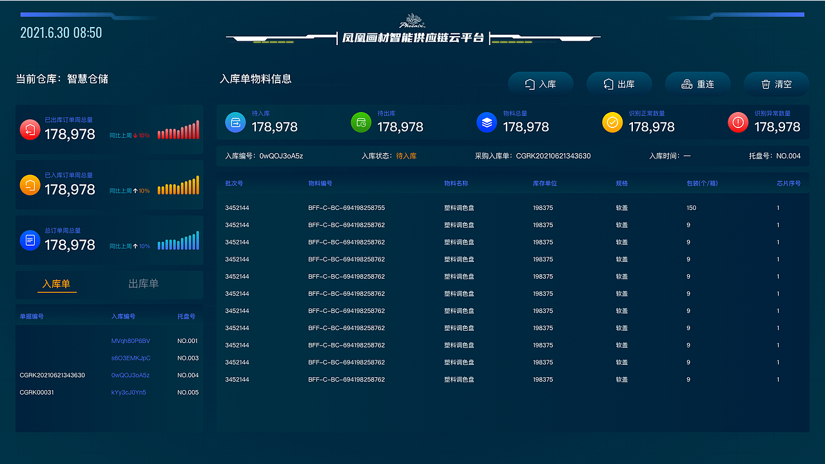The height and width of the screenshot is (464, 825).
Task: Click the blue 待入库 icon
Action: click(x=235, y=122)
